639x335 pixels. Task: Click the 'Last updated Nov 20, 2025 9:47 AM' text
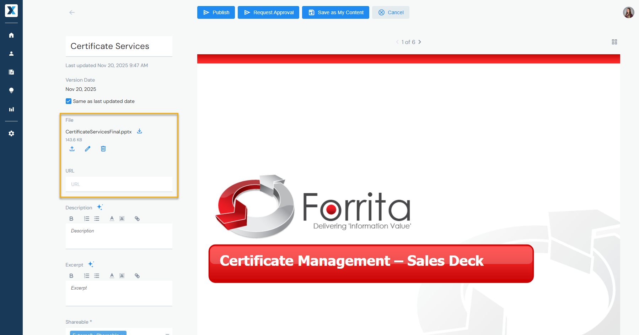click(x=107, y=65)
